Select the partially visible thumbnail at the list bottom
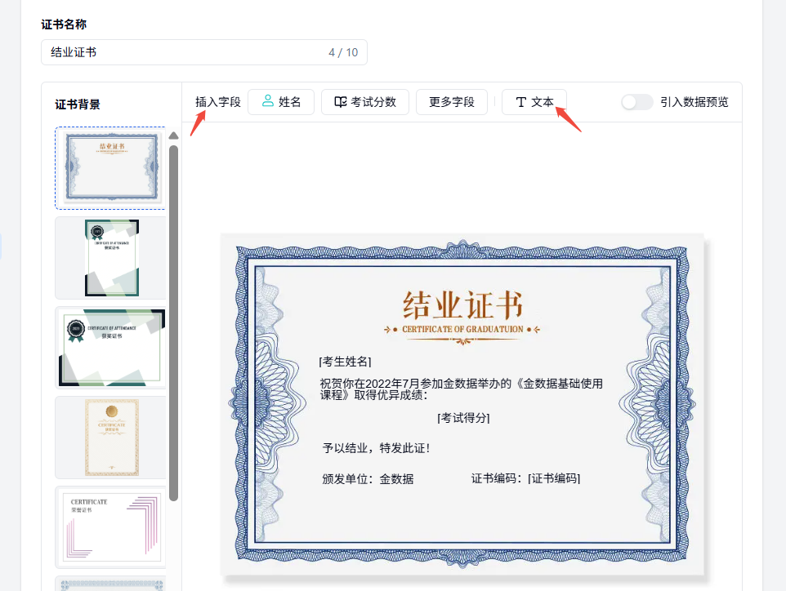 tap(110, 583)
